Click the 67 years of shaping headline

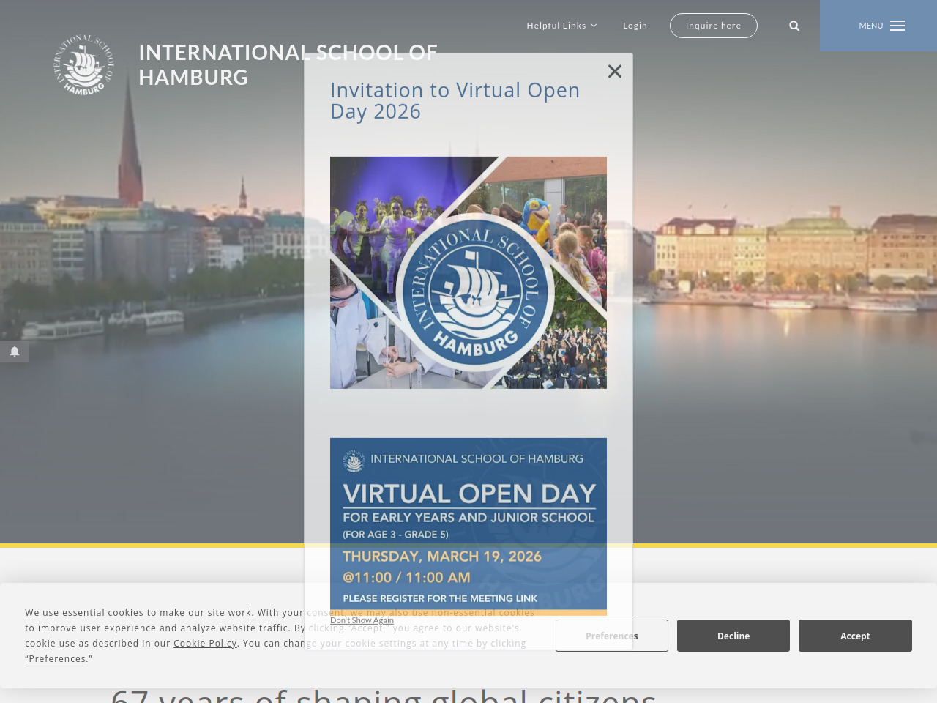[383, 696]
